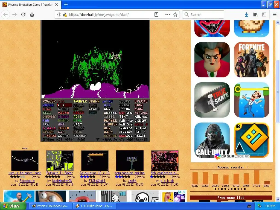Open a new tab with plus icon
280x210 pixels.
[66, 4]
